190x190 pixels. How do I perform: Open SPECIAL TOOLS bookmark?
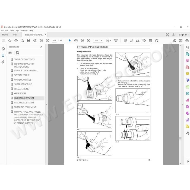[21, 75]
